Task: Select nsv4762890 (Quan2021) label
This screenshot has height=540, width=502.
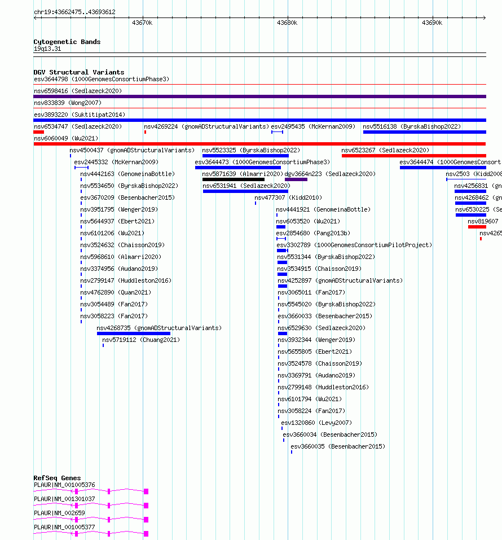Action: point(116,293)
